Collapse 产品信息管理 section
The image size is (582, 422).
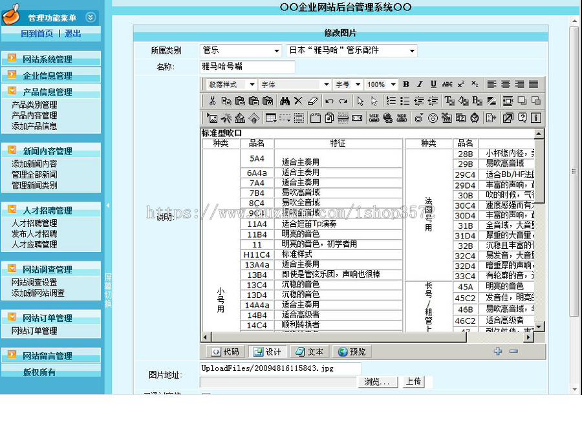click(x=51, y=91)
